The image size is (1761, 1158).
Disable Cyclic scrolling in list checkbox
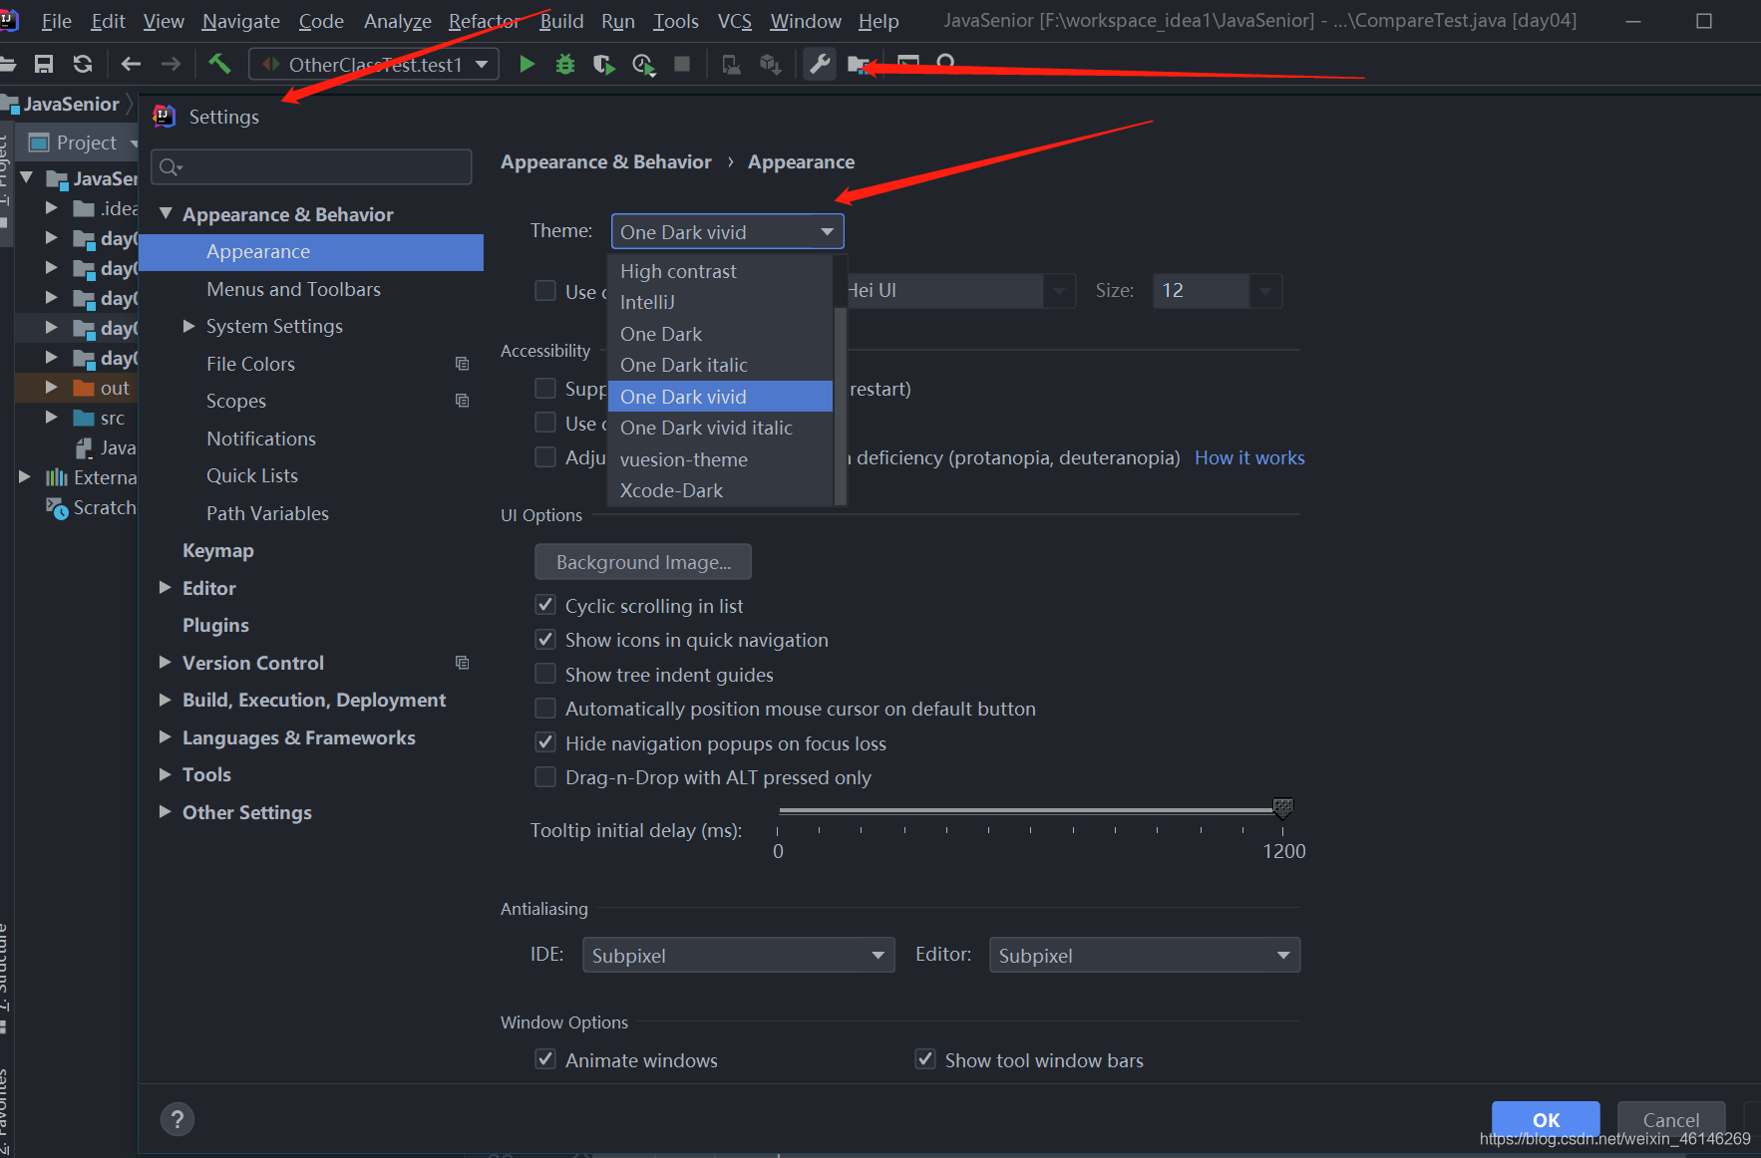click(545, 605)
